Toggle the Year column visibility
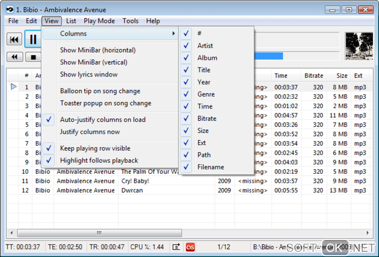Viewport: 379px width, 257px height. 216,82
